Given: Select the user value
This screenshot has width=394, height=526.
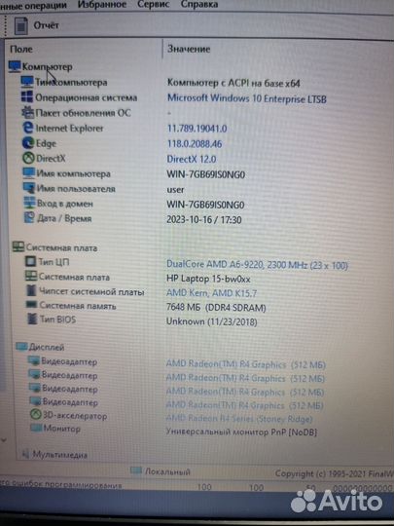Looking at the screenshot, I should (x=175, y=190).
